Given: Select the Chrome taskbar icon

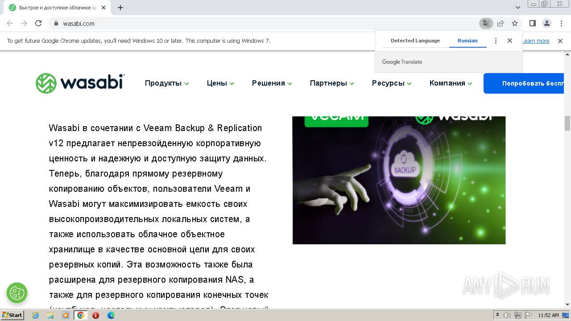Looking at the screenshot, I should coord(80,315).
